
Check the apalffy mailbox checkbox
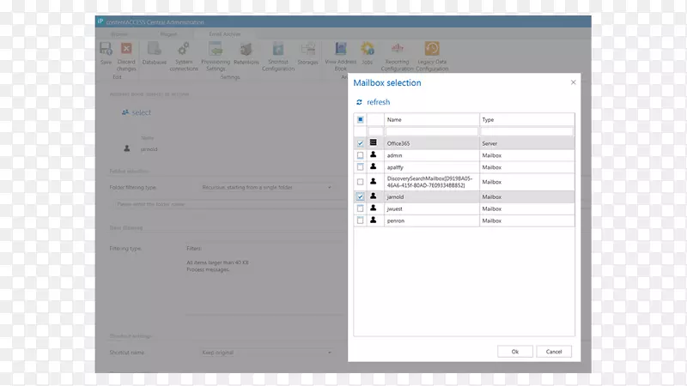coord(360,166)
